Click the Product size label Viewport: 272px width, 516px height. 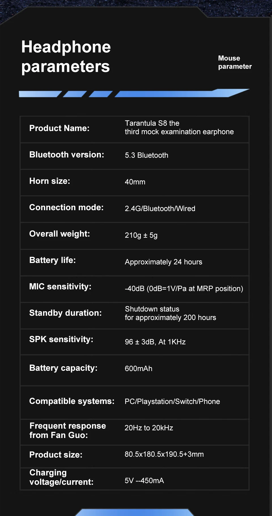tap(56, 455)
